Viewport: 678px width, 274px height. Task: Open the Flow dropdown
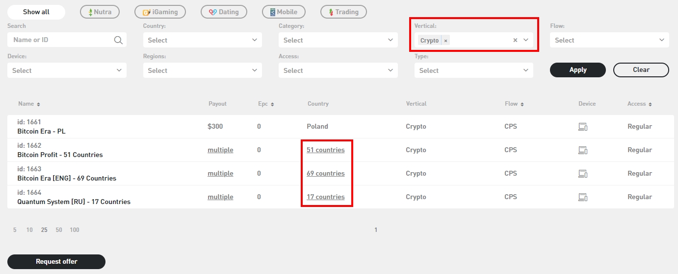click(x=609, y=40)
